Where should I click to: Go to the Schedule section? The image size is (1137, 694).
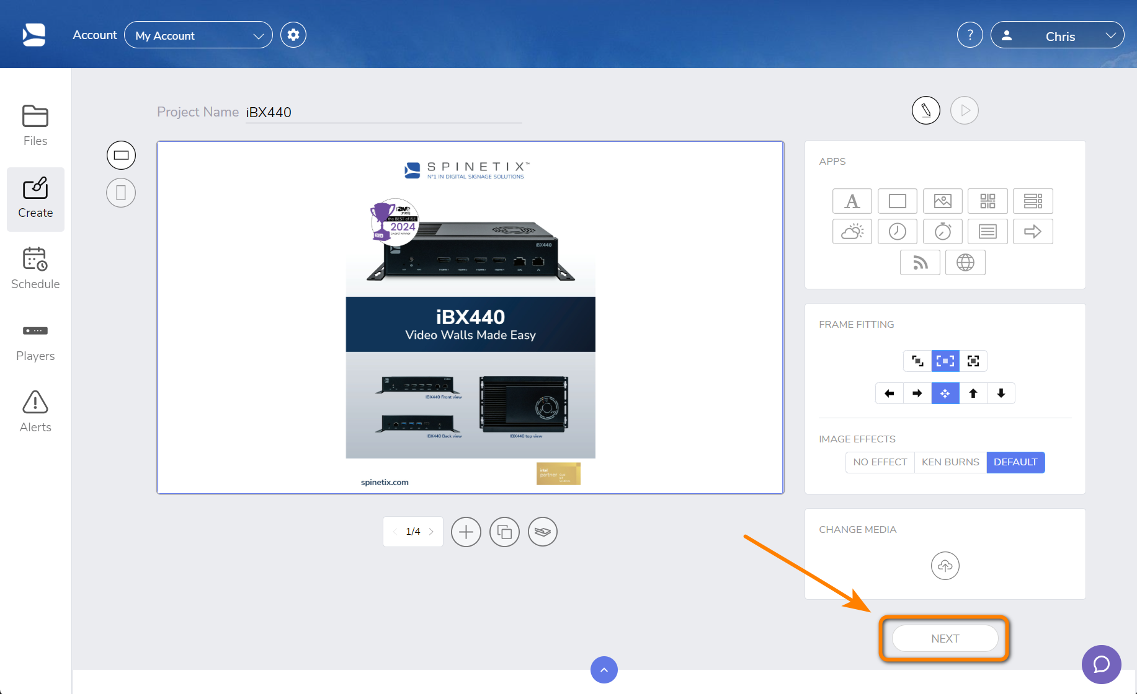pyautogui.click(x=35, y=269)
